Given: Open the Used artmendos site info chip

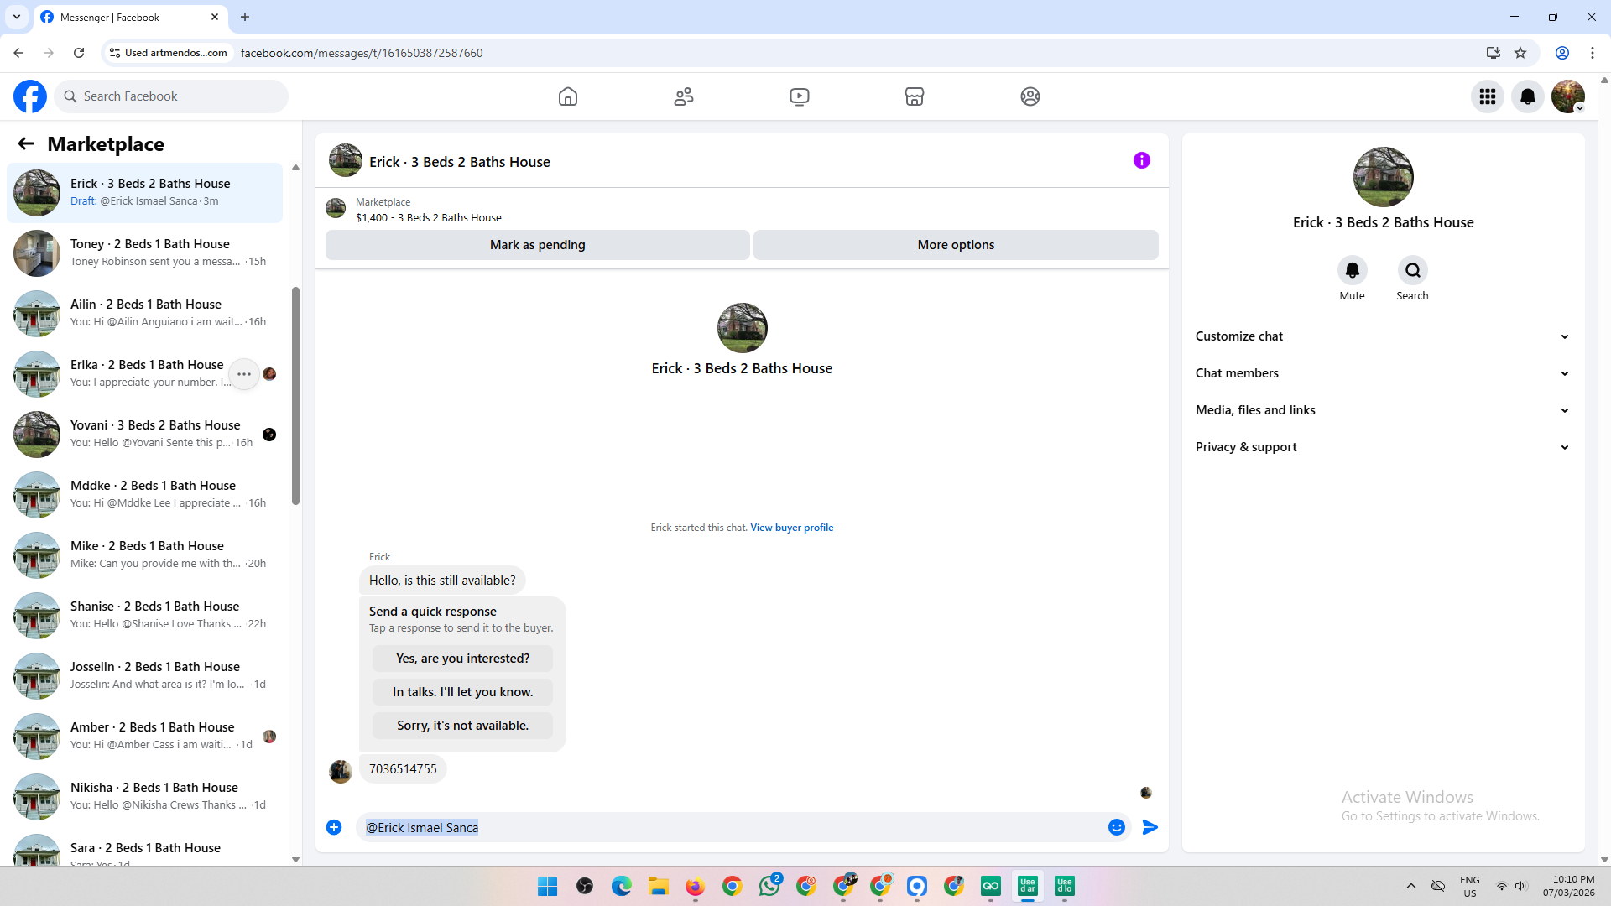Looking at the screenshot, I should (x=169, y=53).
